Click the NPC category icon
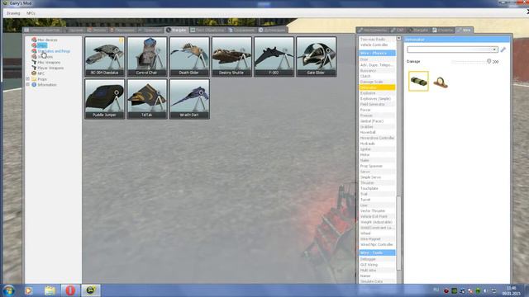529x297 pixels. 34,73
